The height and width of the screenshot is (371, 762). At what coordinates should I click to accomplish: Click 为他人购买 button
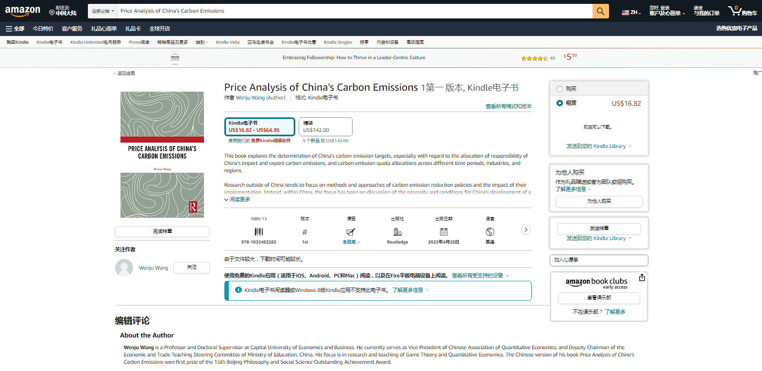coord(599,201)
